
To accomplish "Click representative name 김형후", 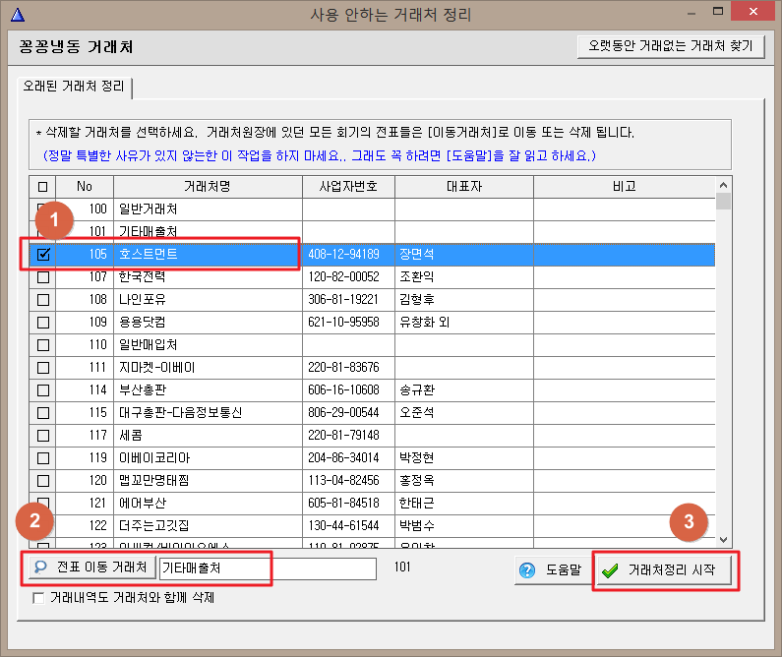I will click(x=417, y=300).
